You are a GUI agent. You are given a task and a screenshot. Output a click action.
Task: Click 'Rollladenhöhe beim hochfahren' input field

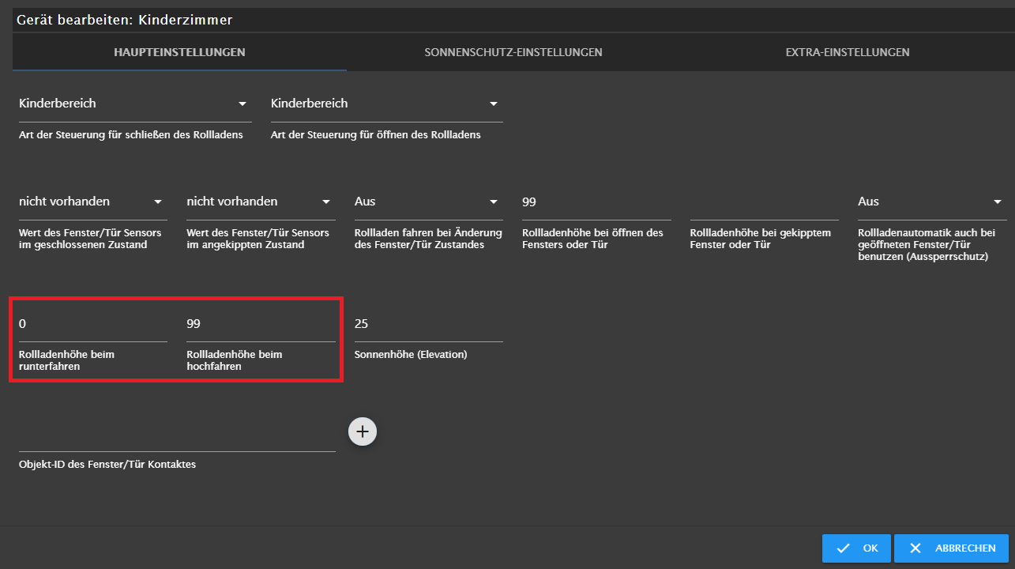(x=261, y=324)
